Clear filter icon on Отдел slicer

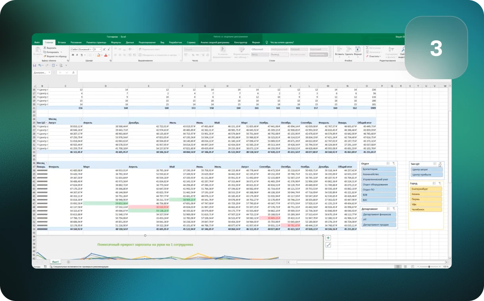pos(394,163)
